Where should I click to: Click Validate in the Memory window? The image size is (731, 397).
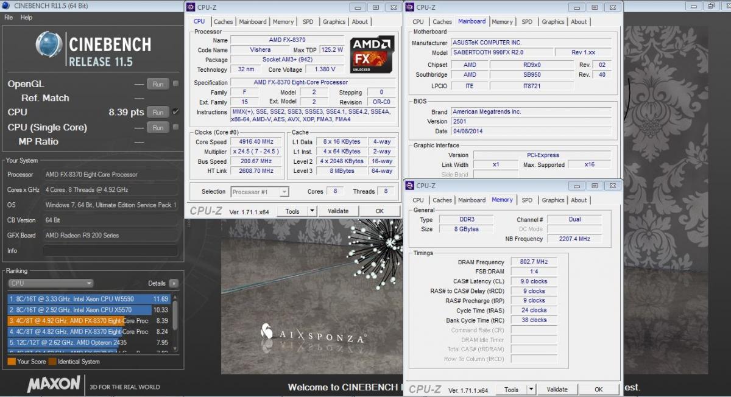coord(557,389)
